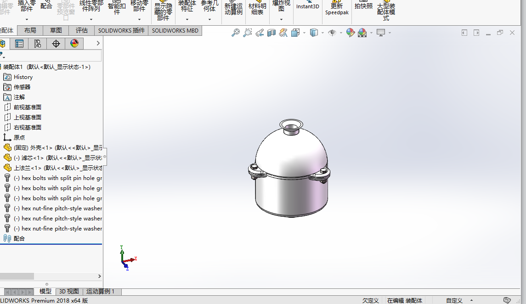Open Display Style dropdown arrow
Viewport: 526px width, 304px height.
click(322, 33)
